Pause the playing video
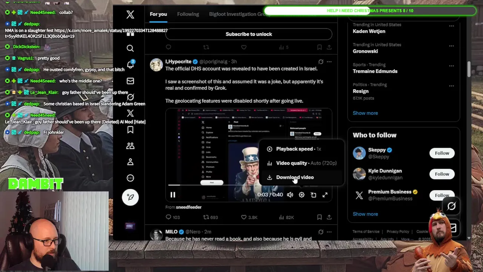This screenshot has width=483, height=272. click(172, 195)
